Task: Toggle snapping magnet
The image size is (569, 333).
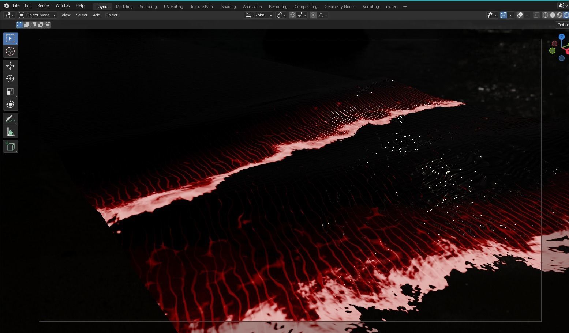Action: click(x=292, y=15)
